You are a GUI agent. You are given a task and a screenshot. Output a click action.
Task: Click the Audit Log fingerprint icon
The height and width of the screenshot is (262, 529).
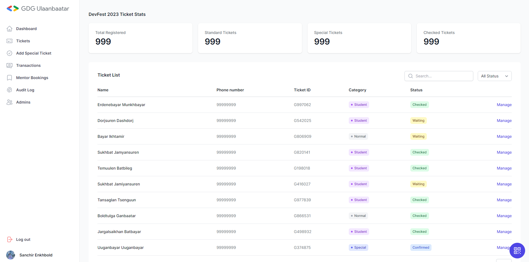(9, 90)
